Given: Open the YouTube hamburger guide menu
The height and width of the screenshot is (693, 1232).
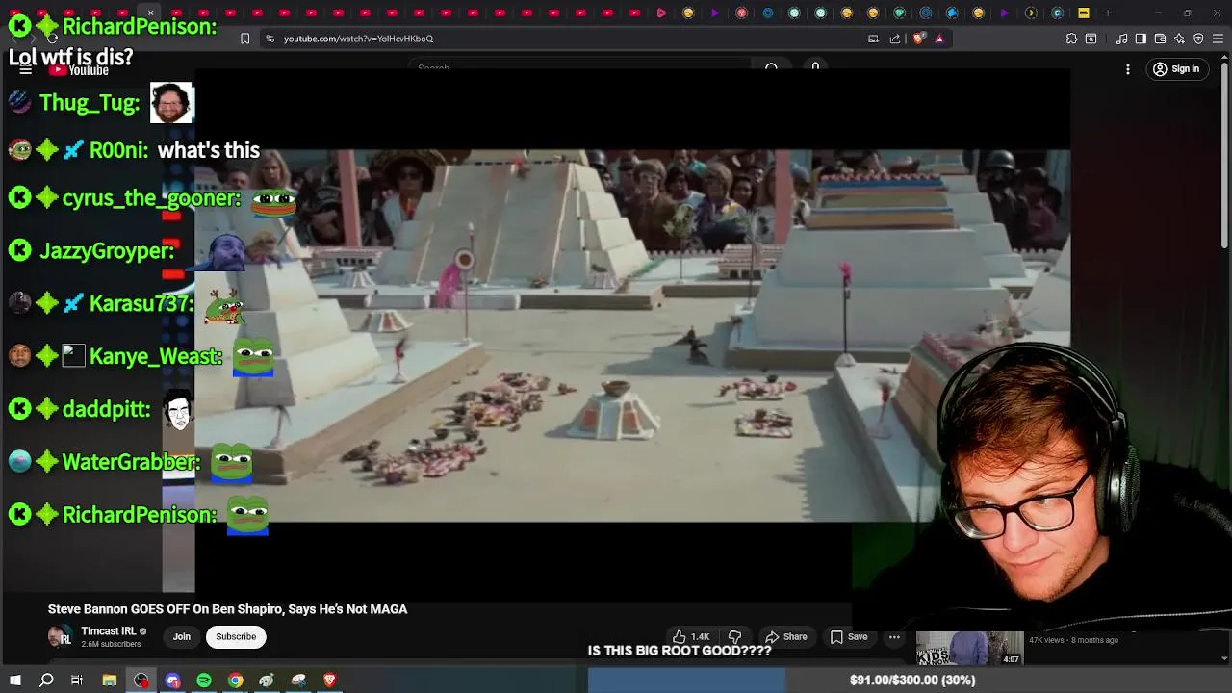Looking at the screenshot, I should (26, 69).
